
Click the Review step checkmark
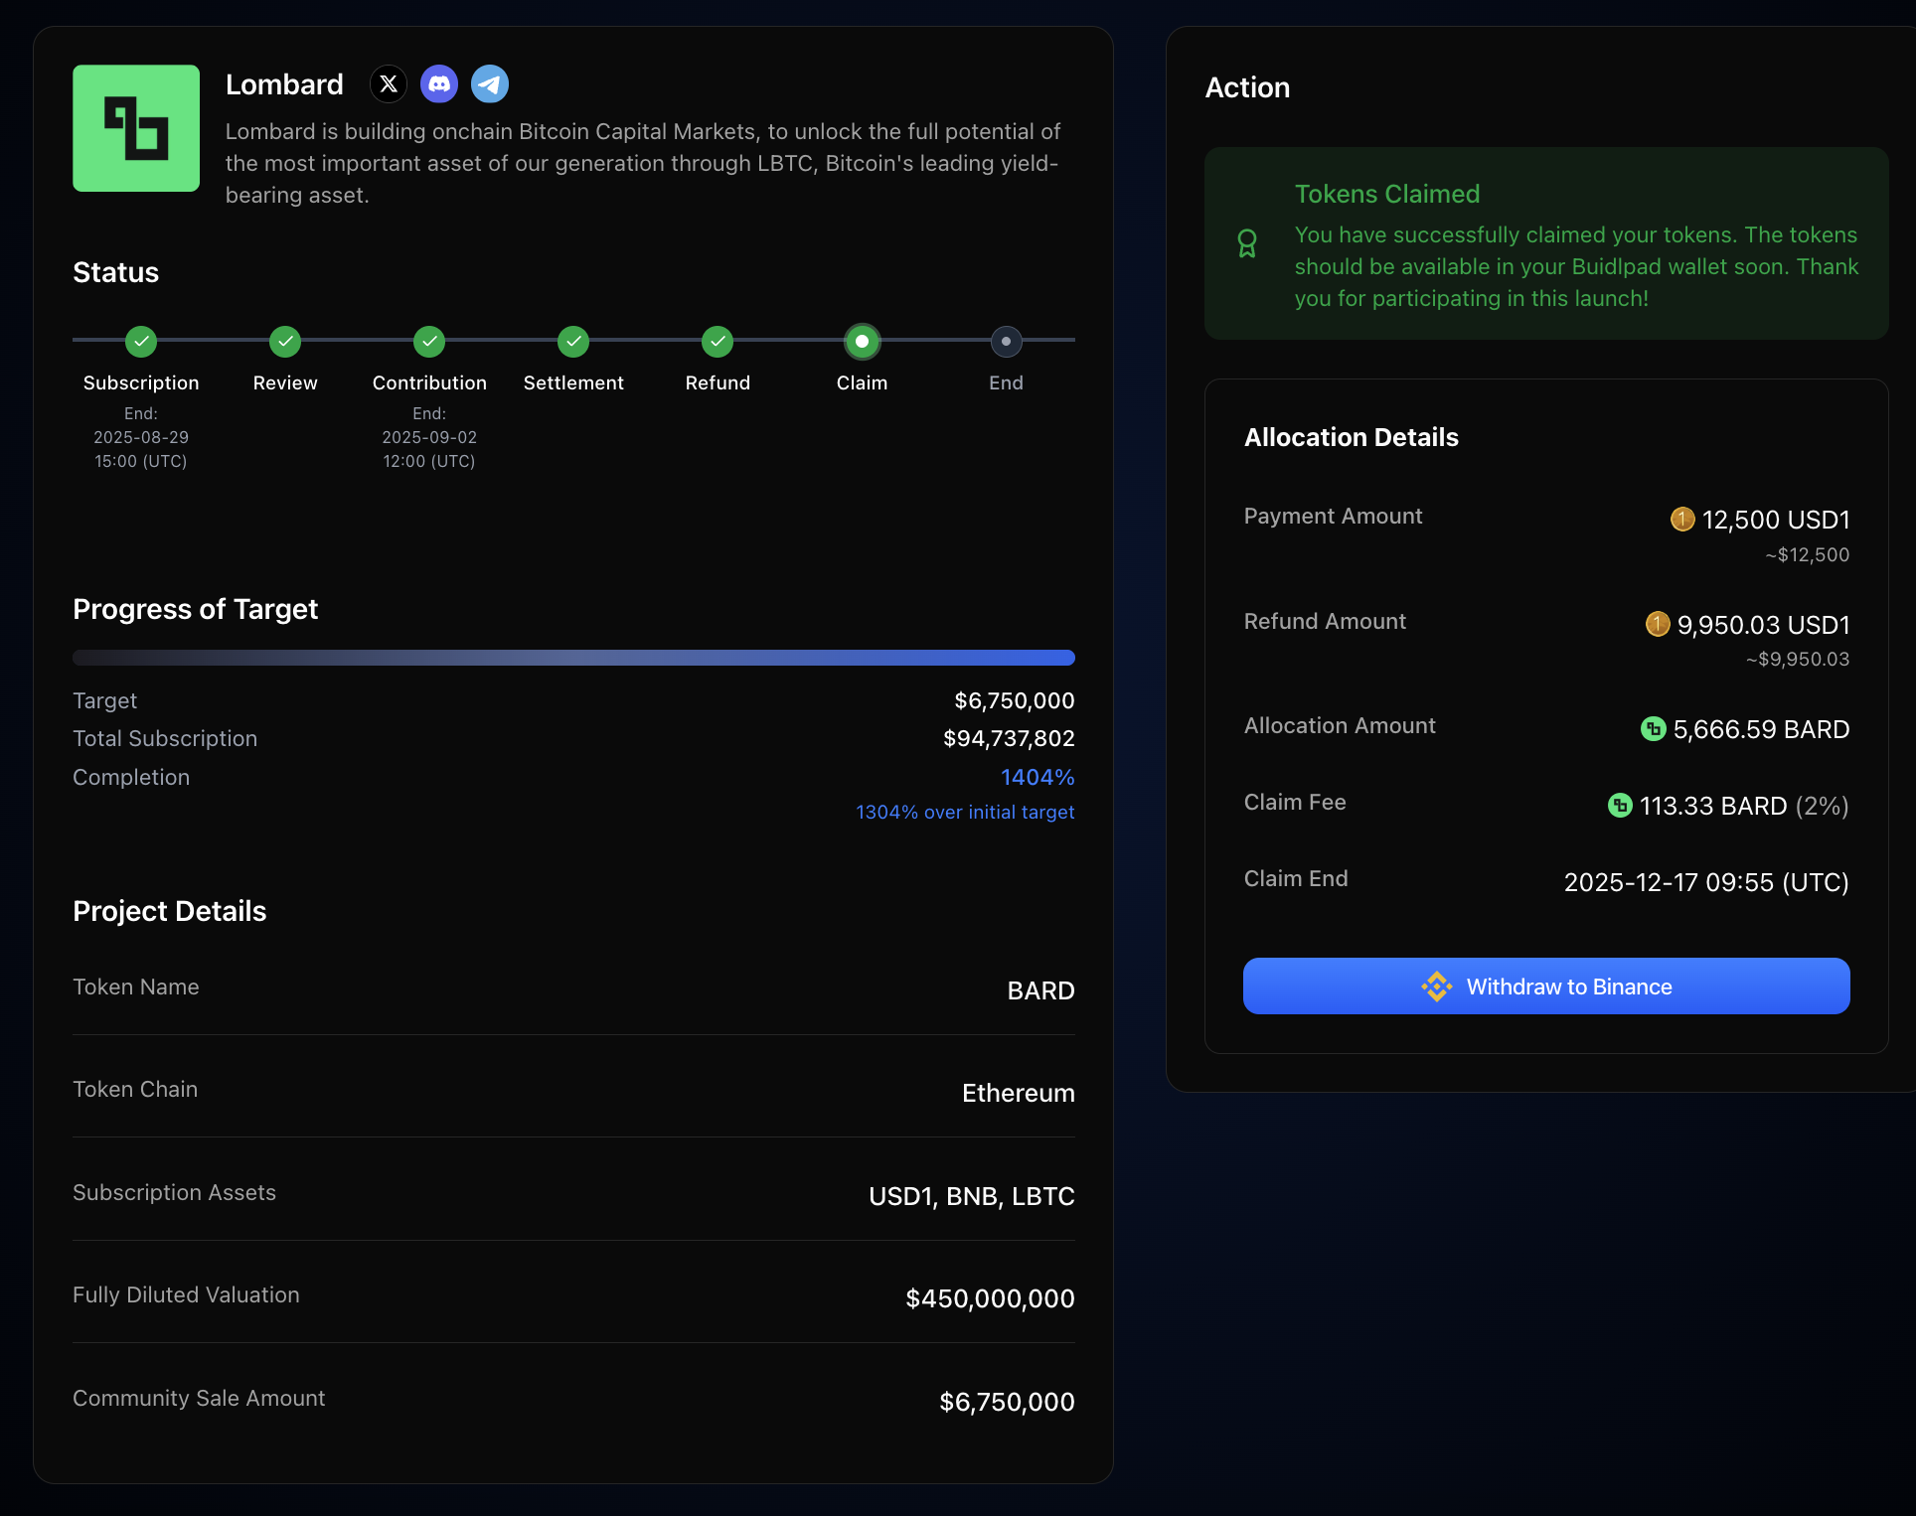click(285, 342)
